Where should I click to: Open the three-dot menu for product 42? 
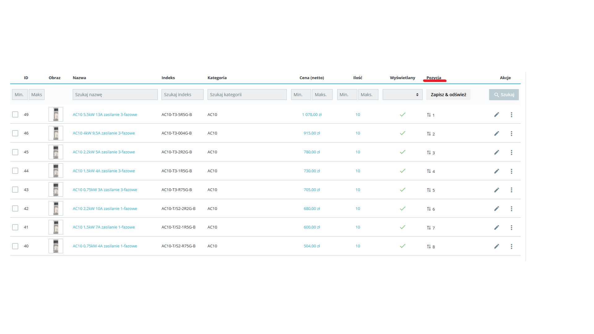tap(511, 209)
